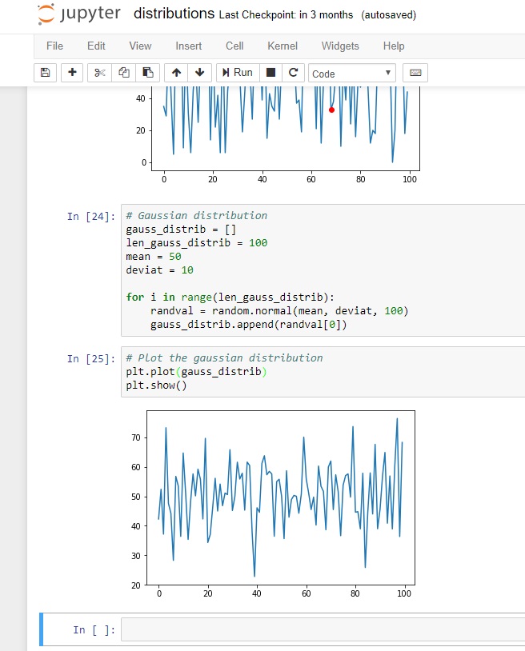Interrupt the kernel with stop icon

tap(271, 73)
